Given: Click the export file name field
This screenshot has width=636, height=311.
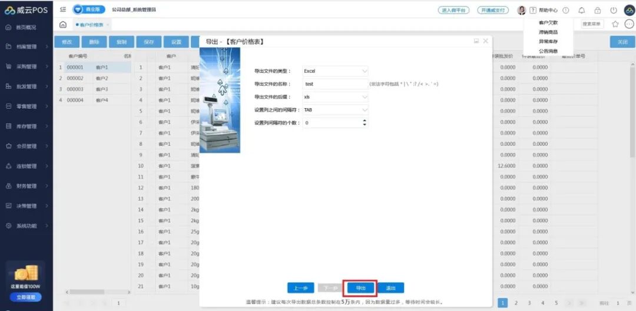Looking at the screenshot, I should 335,84.
